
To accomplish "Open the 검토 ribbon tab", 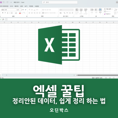I will (x=22, y=6).
